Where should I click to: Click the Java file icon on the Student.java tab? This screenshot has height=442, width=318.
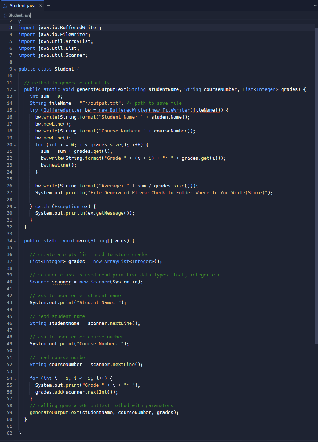(4, 5)
